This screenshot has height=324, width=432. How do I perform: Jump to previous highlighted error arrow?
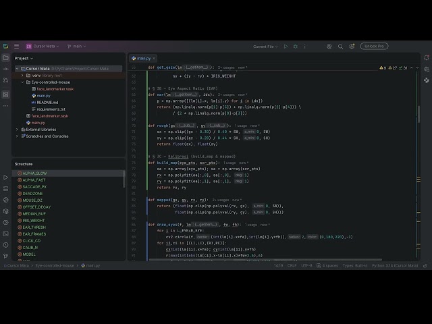click(411, 67)
